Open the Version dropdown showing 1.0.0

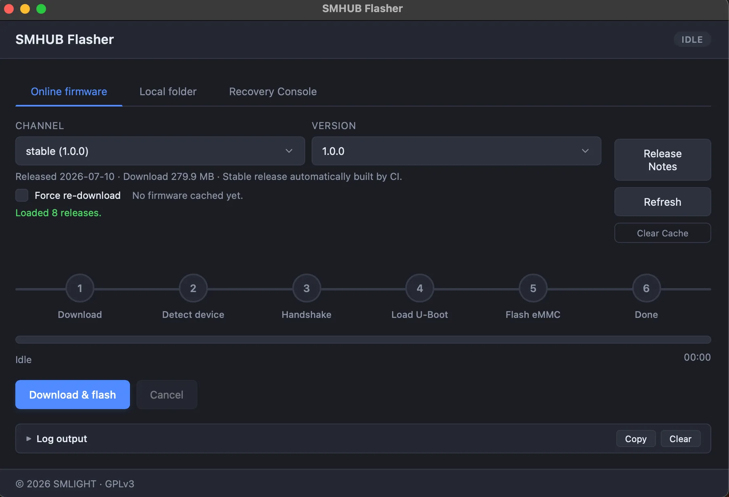tap(456, 151)
